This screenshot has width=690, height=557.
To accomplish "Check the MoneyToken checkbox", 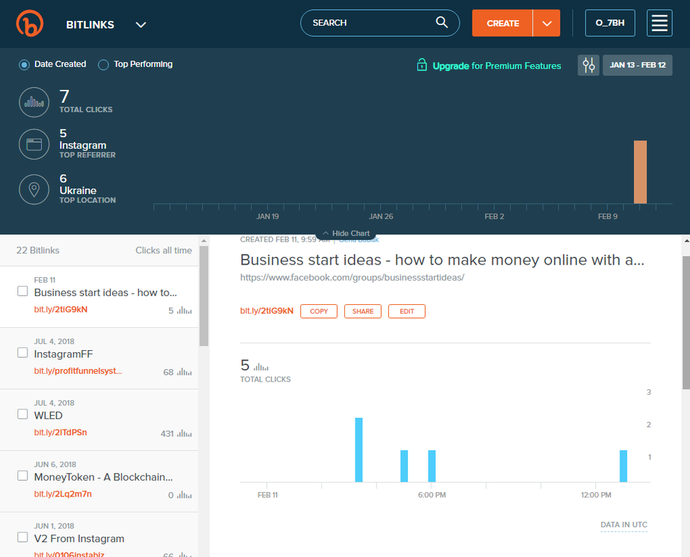I will [x=22, y=476].
